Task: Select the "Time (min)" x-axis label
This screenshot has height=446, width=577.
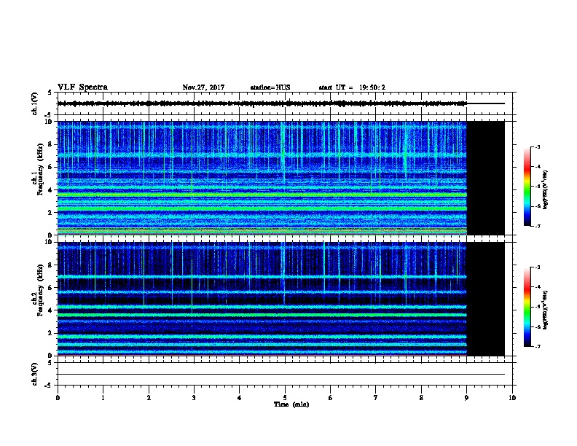Action: click(291, 404)
